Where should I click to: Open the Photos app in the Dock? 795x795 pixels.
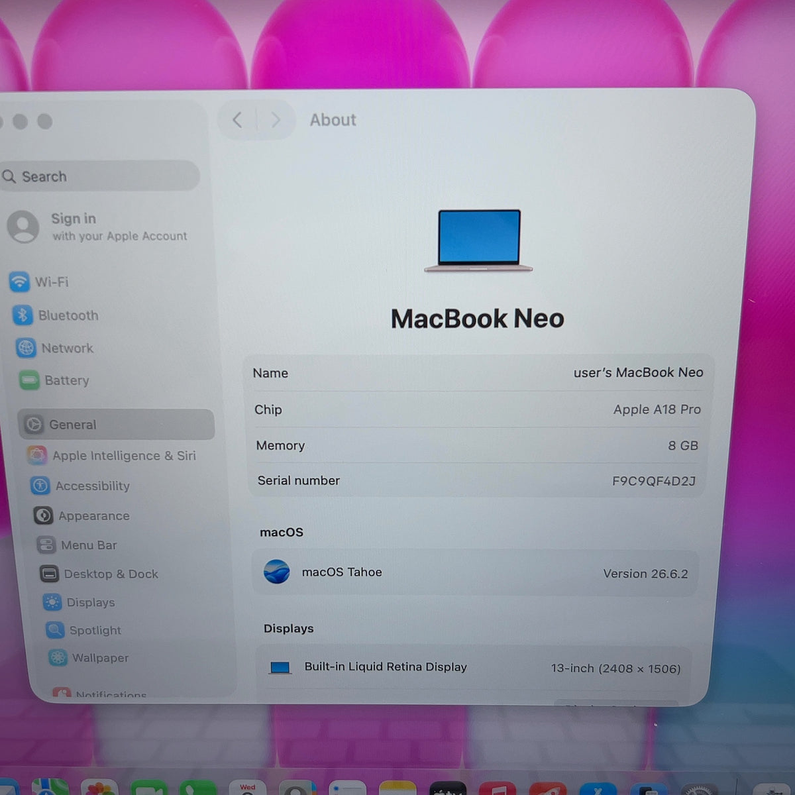click(x=99, y=788)
